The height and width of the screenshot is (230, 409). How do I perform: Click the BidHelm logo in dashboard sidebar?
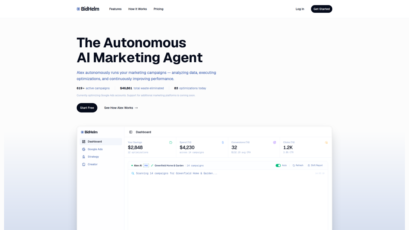pyautogui.click(x=89, y=132)
